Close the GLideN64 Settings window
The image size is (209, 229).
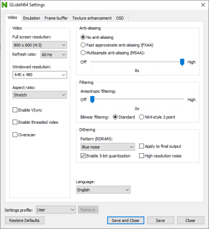(203, 5)
